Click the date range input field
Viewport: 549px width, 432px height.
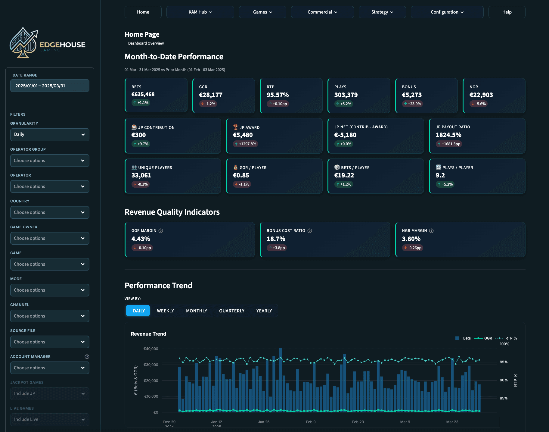(50, 86)
